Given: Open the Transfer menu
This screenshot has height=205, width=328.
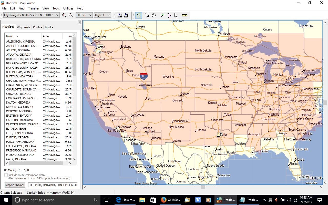Looking at the screenshot, I should (x=34, y=8).
